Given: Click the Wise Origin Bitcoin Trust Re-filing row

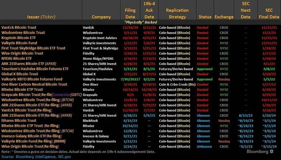Looking at the screenshot, I should tap(140, 146).
